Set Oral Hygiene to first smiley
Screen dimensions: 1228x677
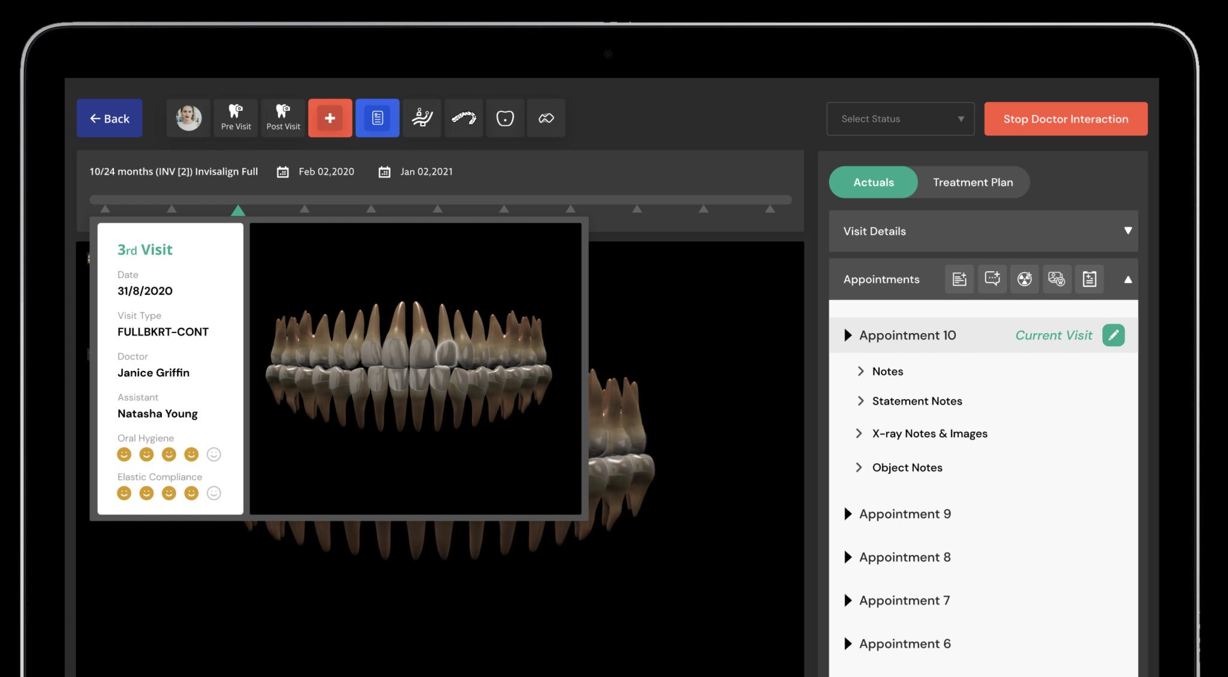click(124, 454)
